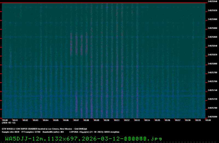219x143 pixels.
Task: Click the 24925940 frequency label
Action: point(212,2)
